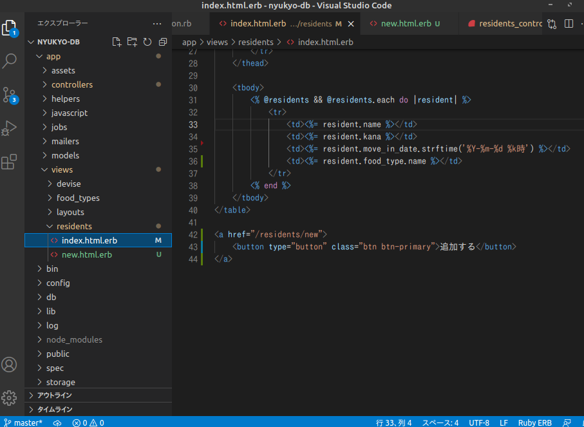The height and width of the screenshot is (427, 584).
Task: Split the editor to the right
Action: click(x=569, y=24)
